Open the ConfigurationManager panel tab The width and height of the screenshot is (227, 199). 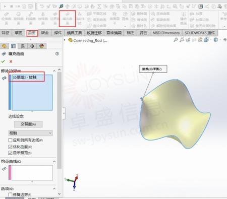click(x=23, y=46)
